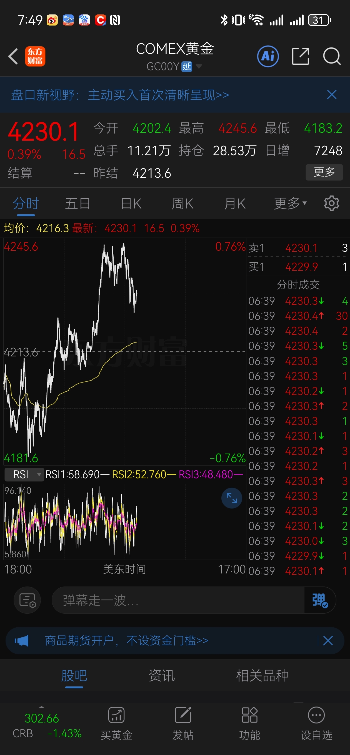Viewport: 350px width, 755px height.
Task: Select the 周K chart tab
Action: pos(182,203)
